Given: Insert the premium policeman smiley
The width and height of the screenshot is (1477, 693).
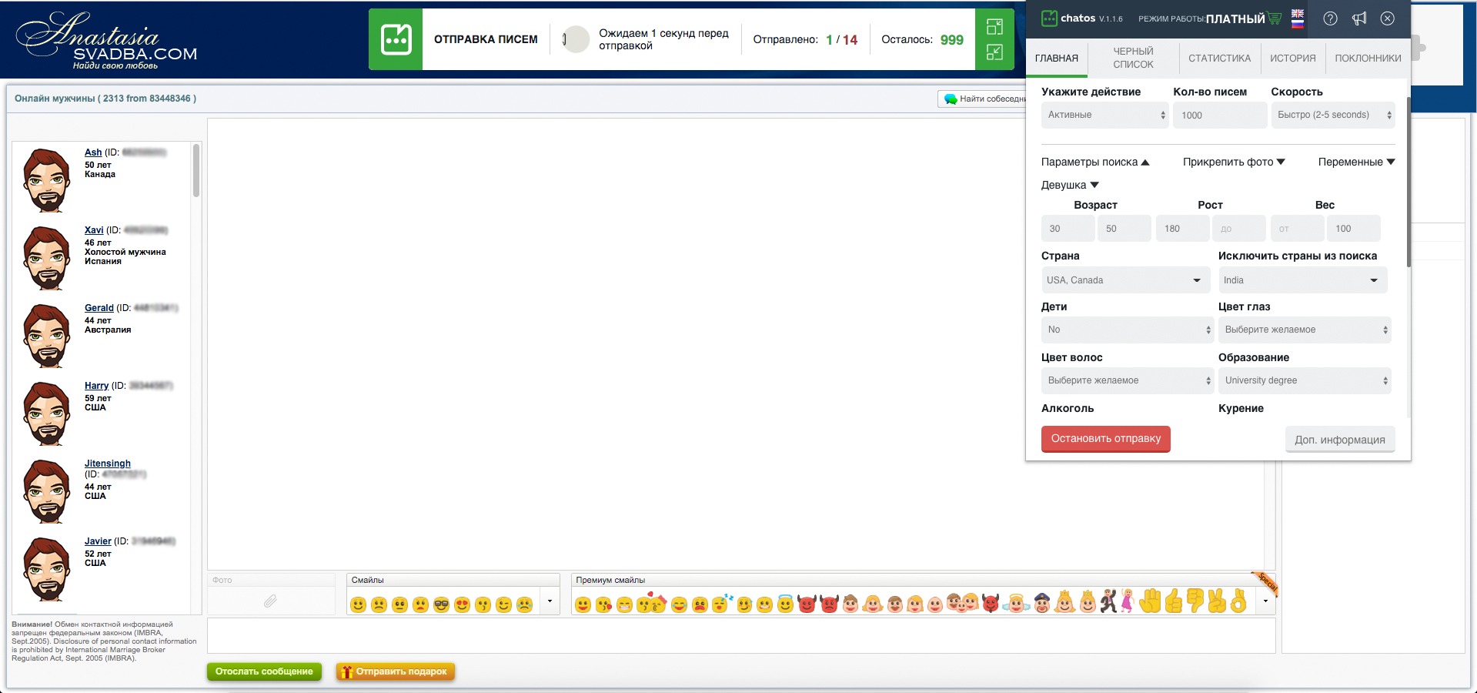Looking at the screenshot, I should [1042, 603].
